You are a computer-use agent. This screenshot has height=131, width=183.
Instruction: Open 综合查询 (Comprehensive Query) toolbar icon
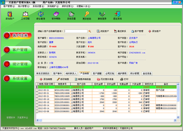(x=41, y=15)
